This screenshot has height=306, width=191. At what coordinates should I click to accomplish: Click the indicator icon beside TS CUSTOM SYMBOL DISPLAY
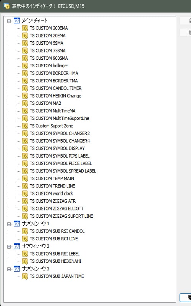point(25,148)
